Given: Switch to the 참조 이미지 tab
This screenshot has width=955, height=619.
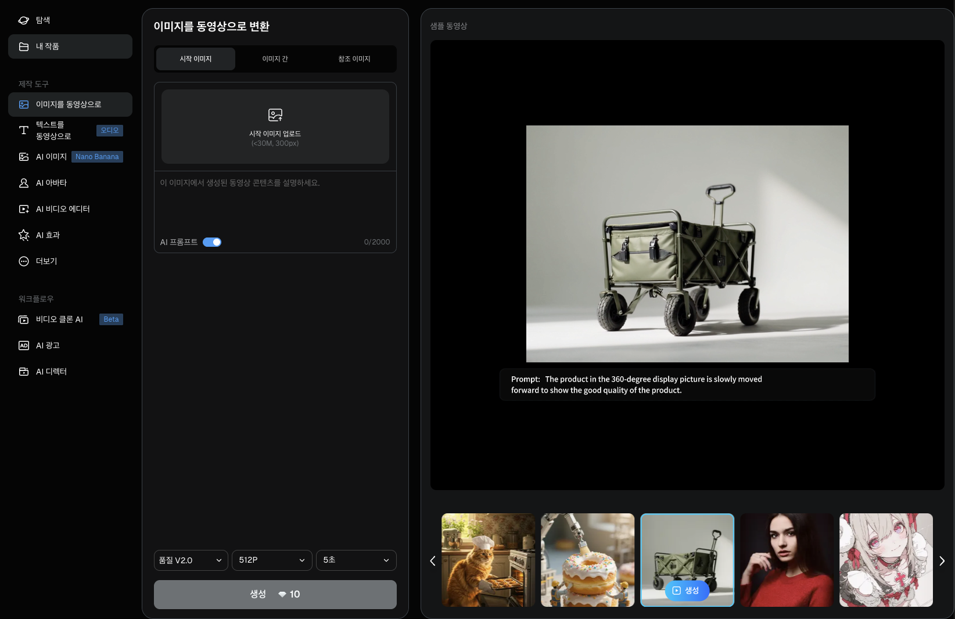Looking at the screenshot, I should pyautogui.click(x=354, y=59).
